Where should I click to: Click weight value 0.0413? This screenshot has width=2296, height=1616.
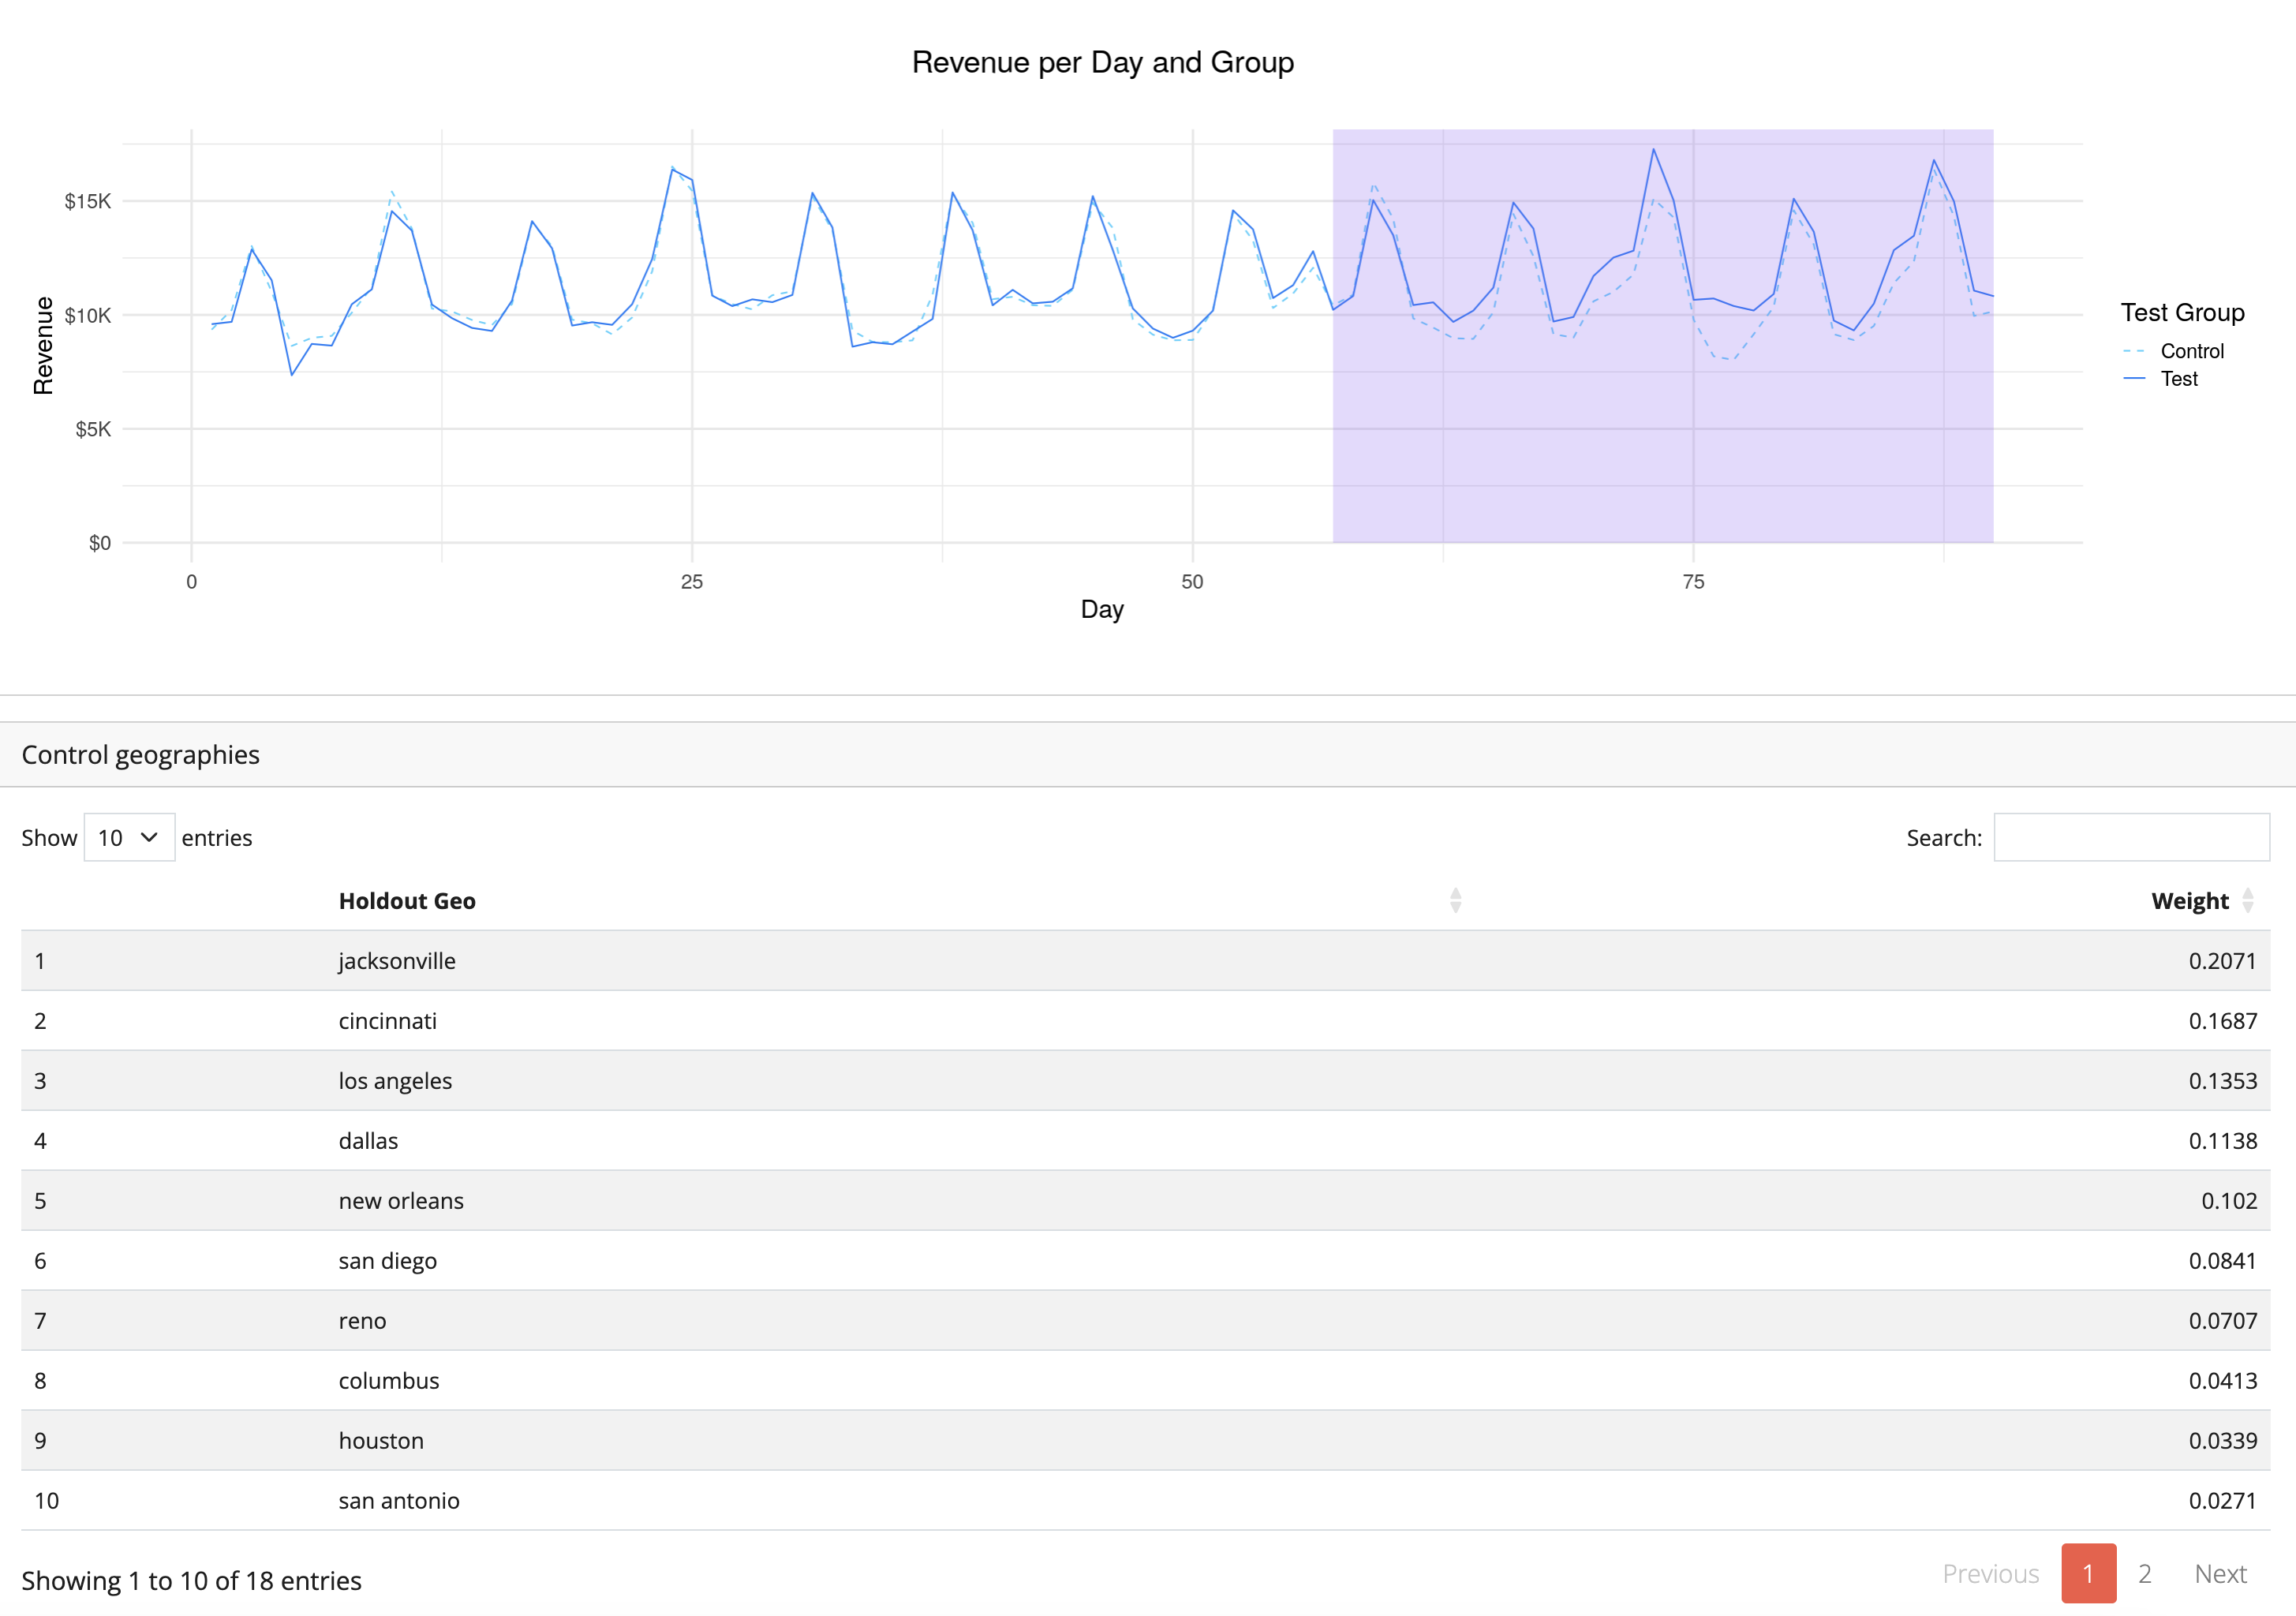(2222, 1381)
